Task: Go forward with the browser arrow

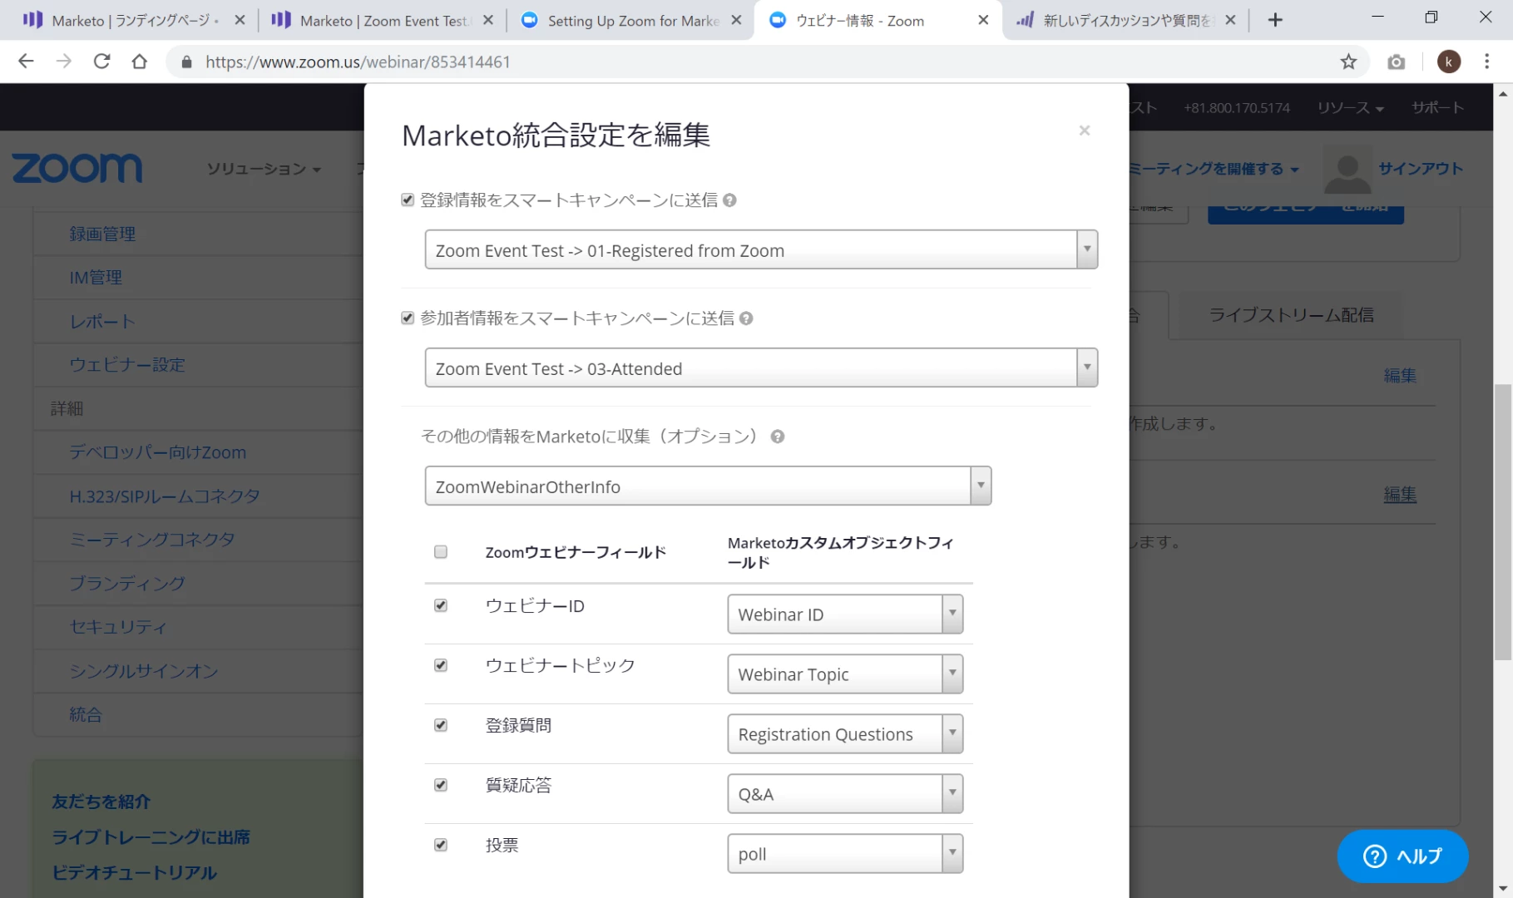Action: coord(64,62)
